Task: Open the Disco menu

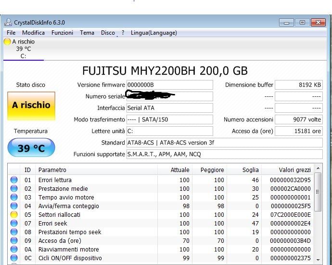Action: coord(108,33)
